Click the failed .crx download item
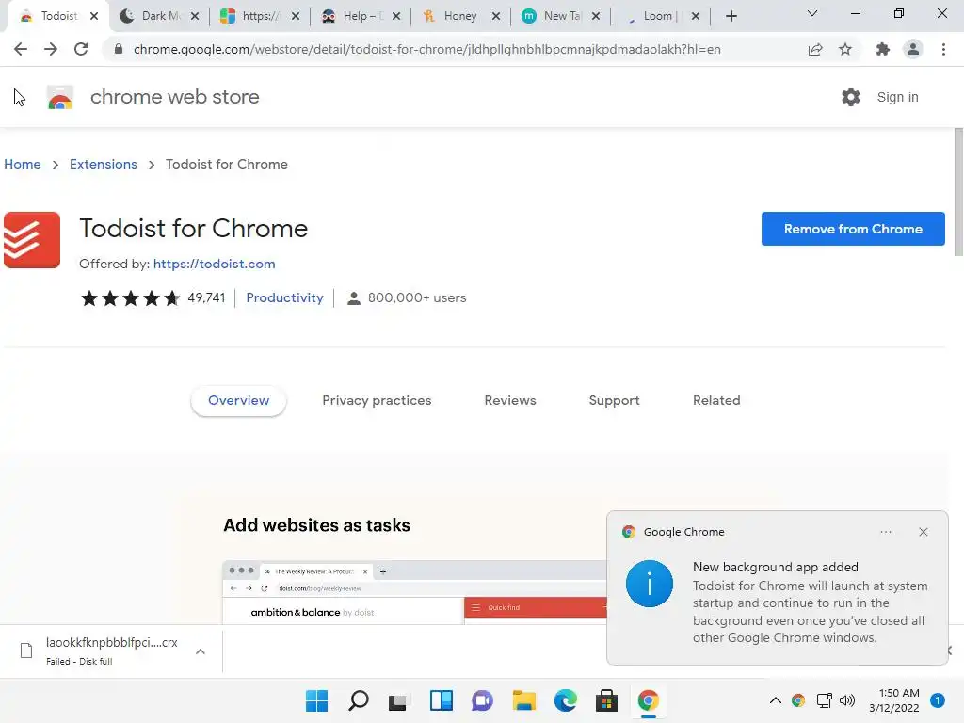 [111, 651]
